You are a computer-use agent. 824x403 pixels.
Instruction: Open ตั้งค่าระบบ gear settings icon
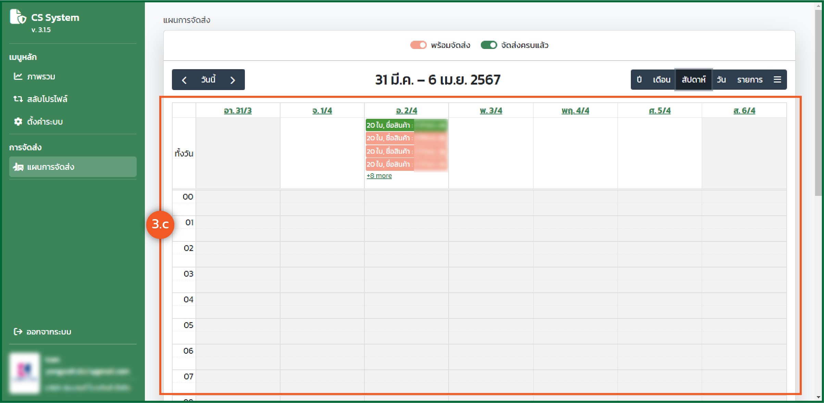[x=18, y=122]
